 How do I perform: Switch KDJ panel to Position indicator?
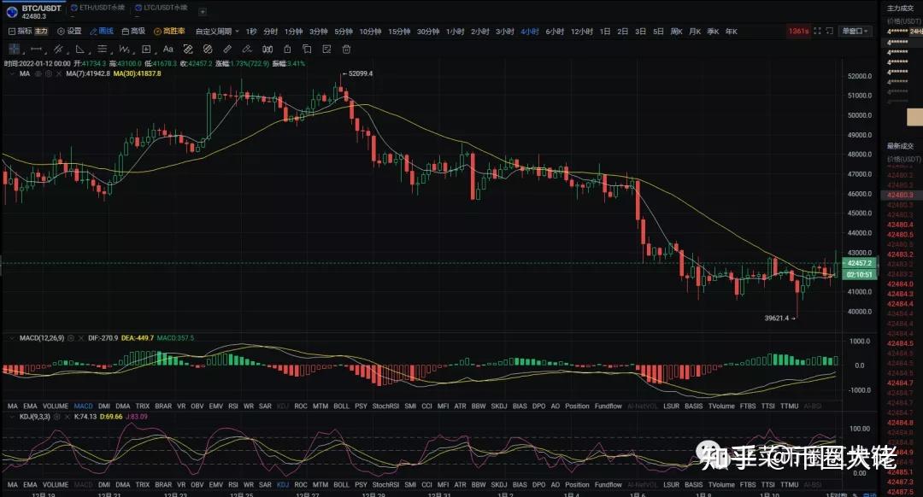click(577, 485)
